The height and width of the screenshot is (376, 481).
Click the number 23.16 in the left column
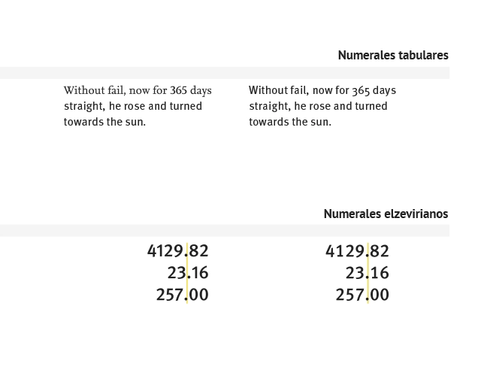pyautogui.click(x=188, y=272)
